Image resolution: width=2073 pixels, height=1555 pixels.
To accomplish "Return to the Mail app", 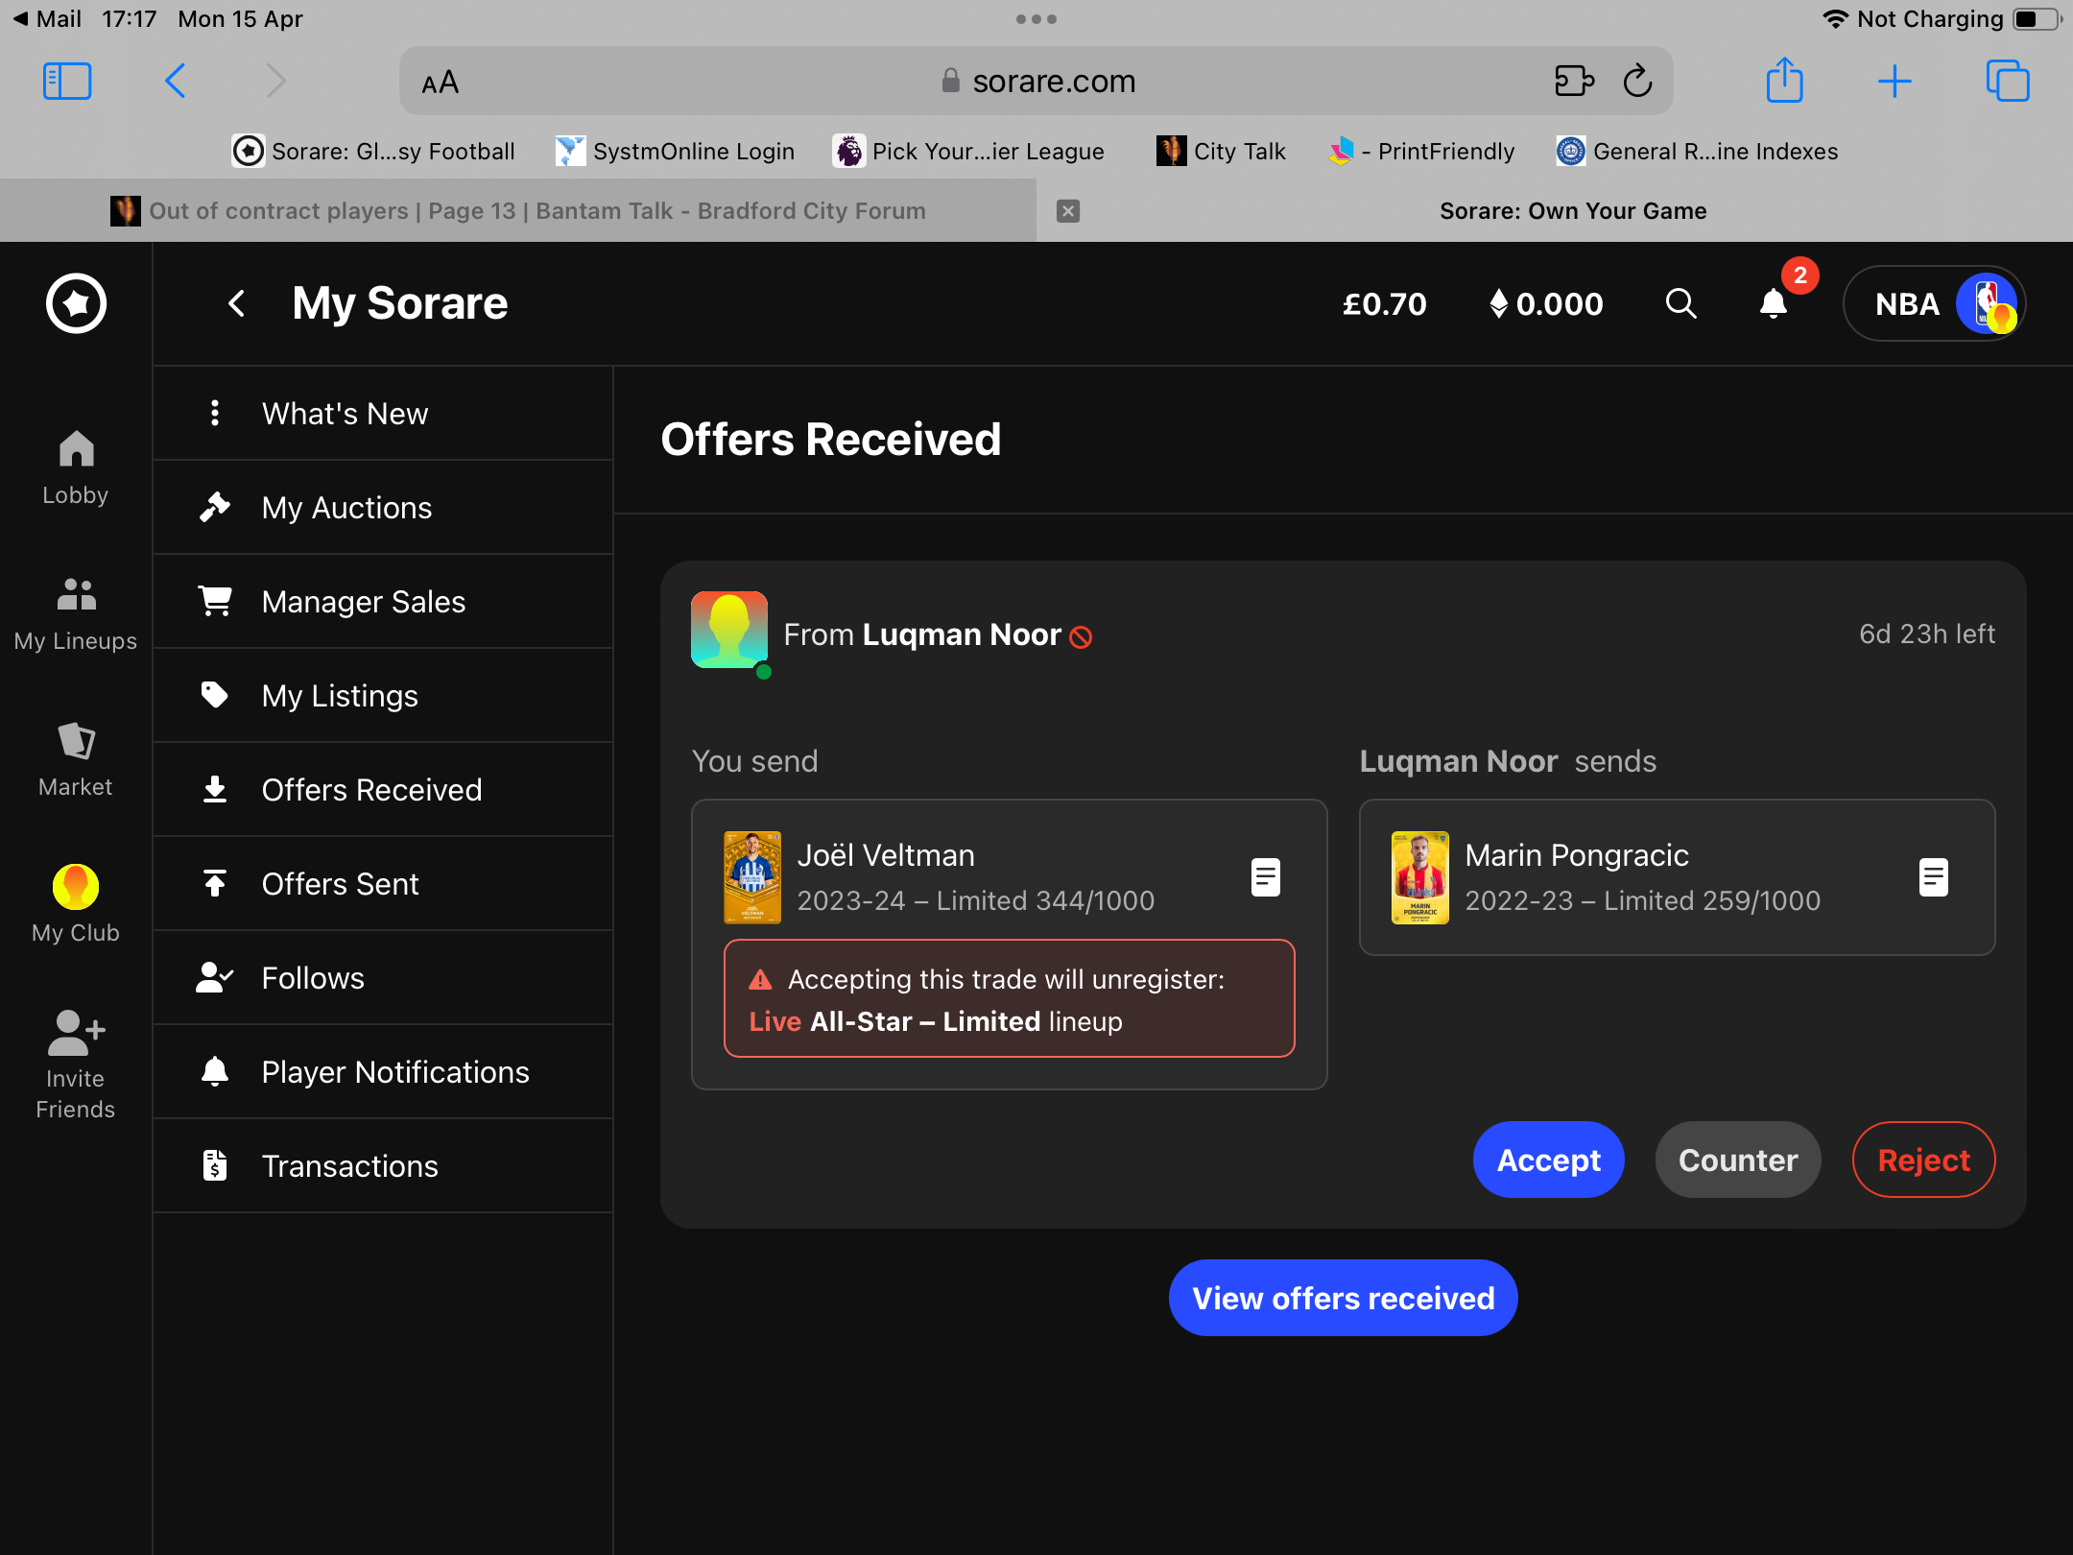I will (46, 19).
